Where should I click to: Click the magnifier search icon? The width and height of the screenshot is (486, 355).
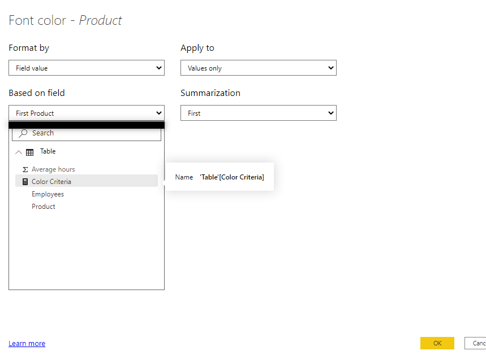[x=23, y=133]
